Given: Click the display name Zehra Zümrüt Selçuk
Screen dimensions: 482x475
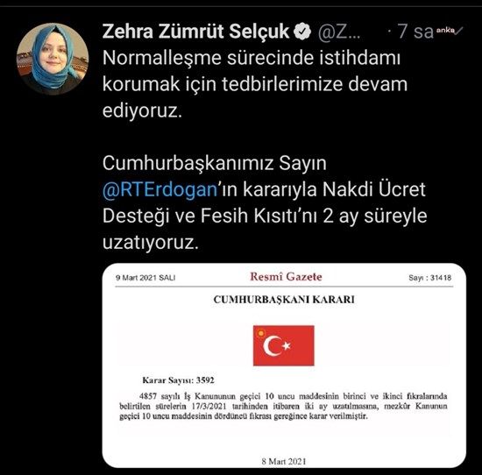Looking at the screenshot, I should click(195, 32).
